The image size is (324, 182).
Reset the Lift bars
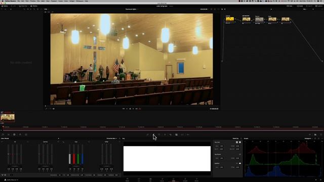pos(28,142)
